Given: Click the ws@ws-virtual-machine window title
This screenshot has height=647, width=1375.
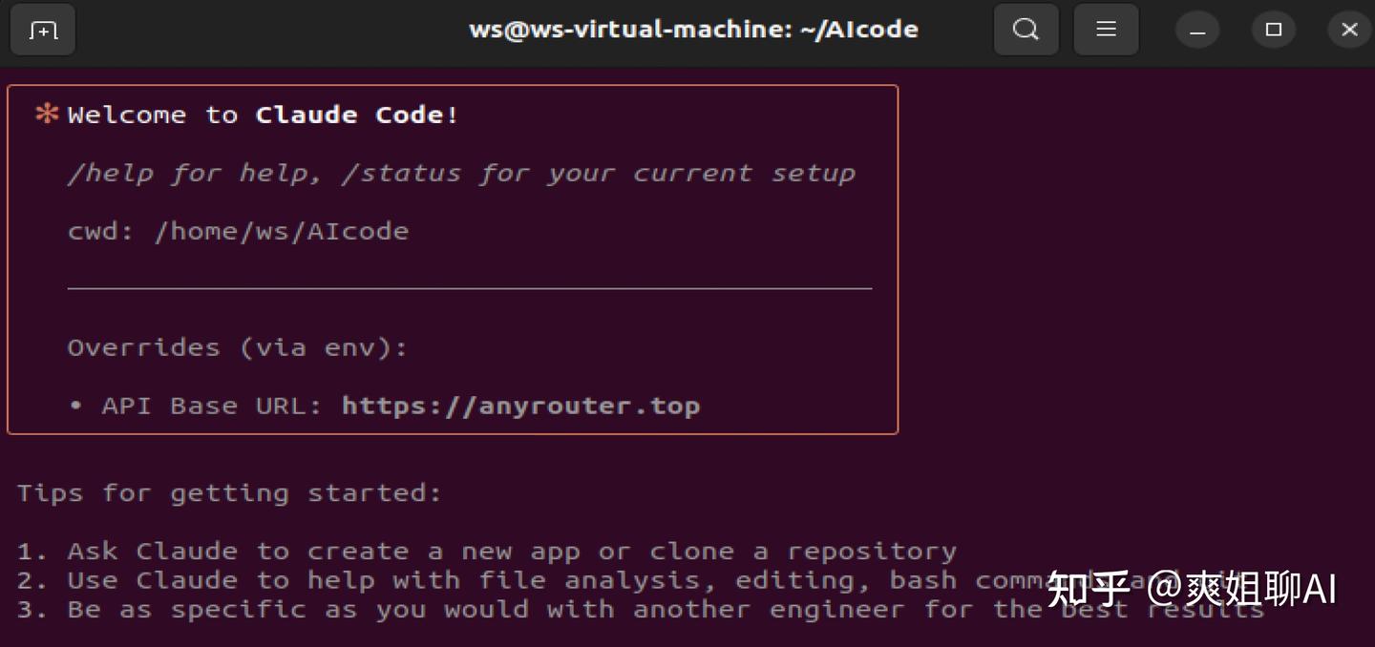Looking at the screenshot, I should 693,30.
